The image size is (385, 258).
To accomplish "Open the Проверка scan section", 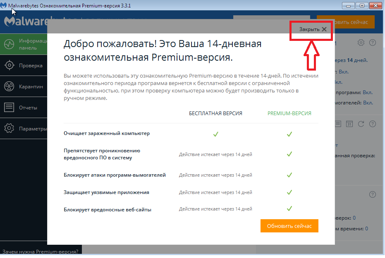I will click(24, 65).
